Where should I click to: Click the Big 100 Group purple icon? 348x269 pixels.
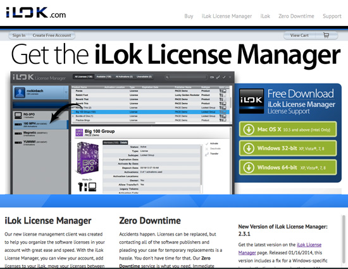click(79, 132)
